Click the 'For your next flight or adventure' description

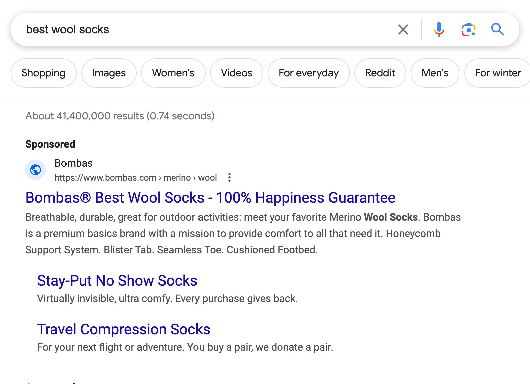[185, 347]
